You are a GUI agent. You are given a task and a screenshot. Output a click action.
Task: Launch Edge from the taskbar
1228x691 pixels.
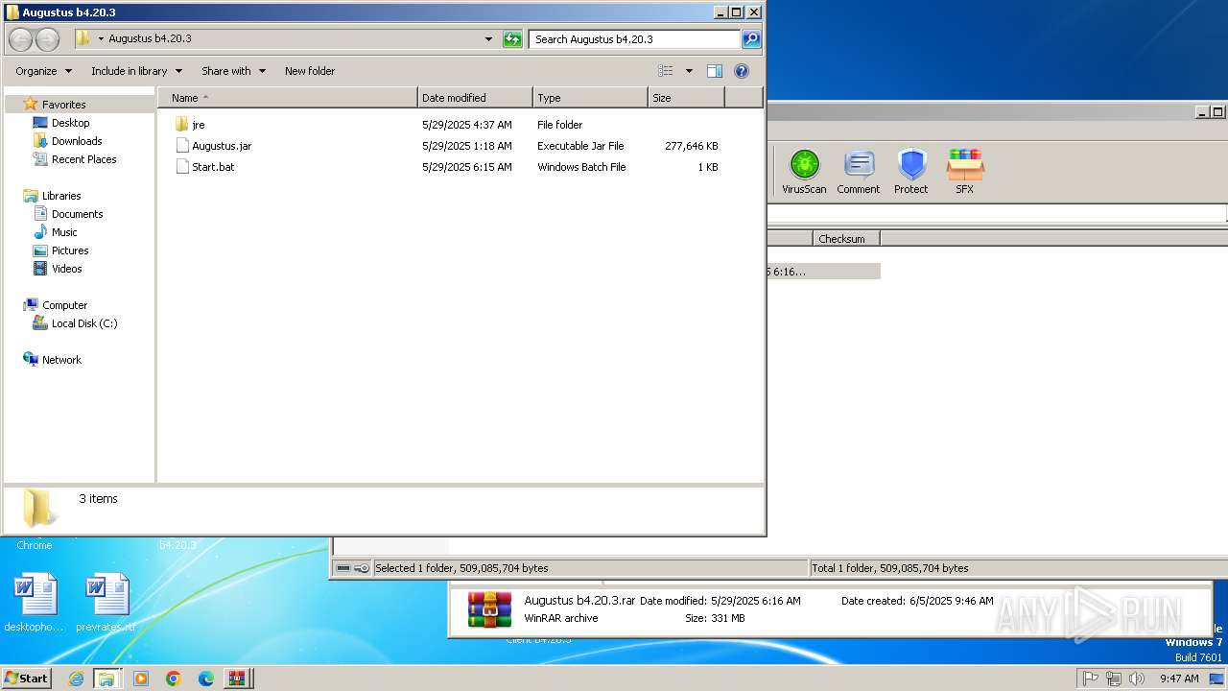pos(206,678)
